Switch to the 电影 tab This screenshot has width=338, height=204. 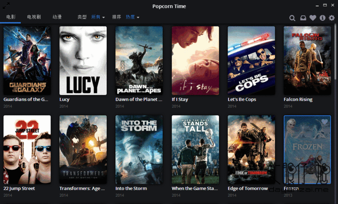coord(11,17)
